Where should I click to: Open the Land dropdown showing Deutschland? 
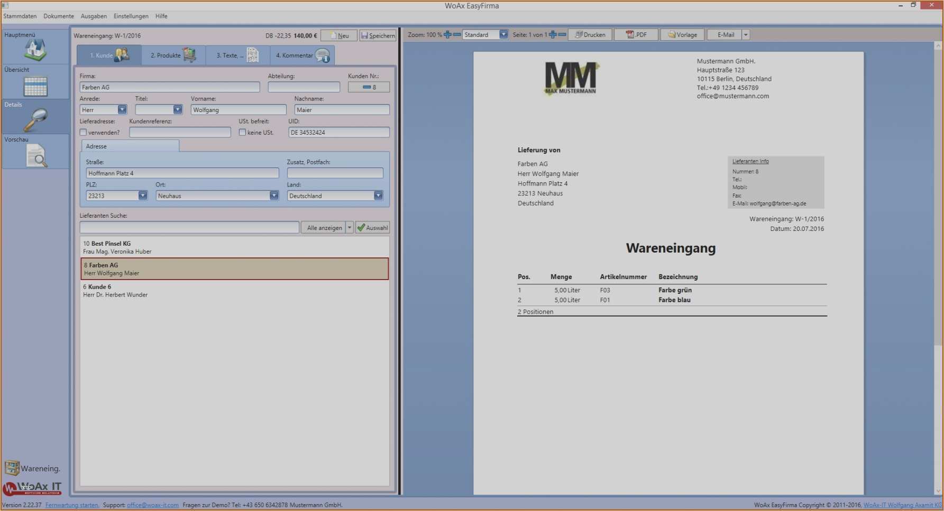click(378, 196)
